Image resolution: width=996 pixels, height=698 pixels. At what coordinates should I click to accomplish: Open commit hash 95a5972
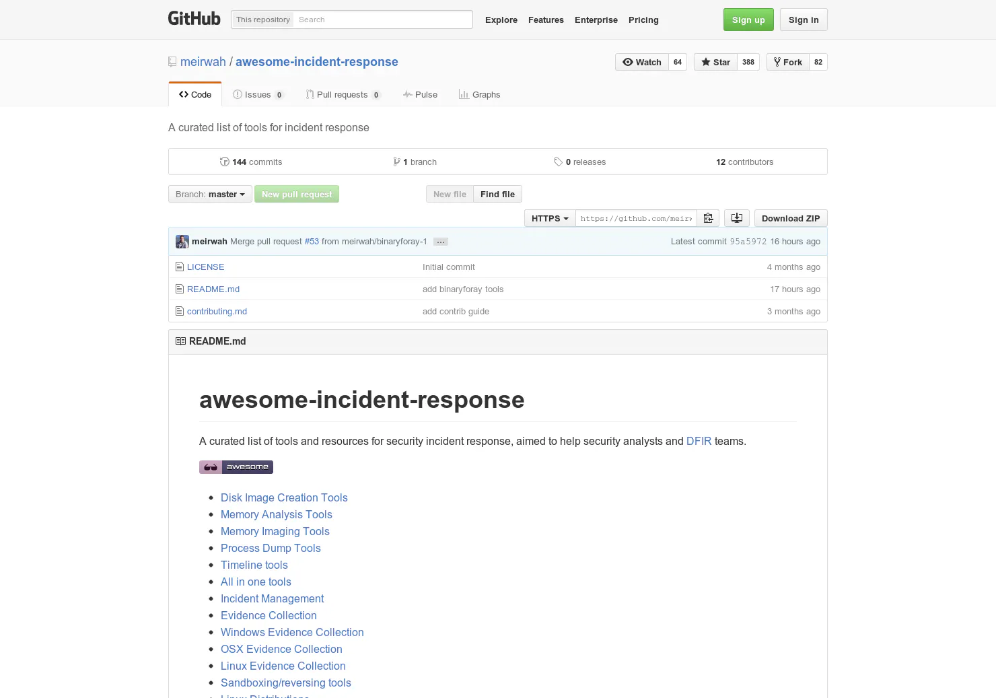pos(748,242)
